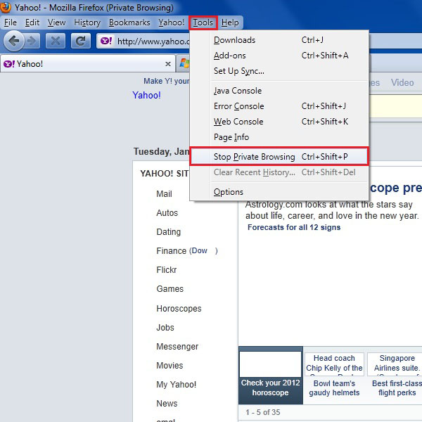Open Options from Tools menu
The height and width of the screenshot is (422, 422).
[279, 192]
